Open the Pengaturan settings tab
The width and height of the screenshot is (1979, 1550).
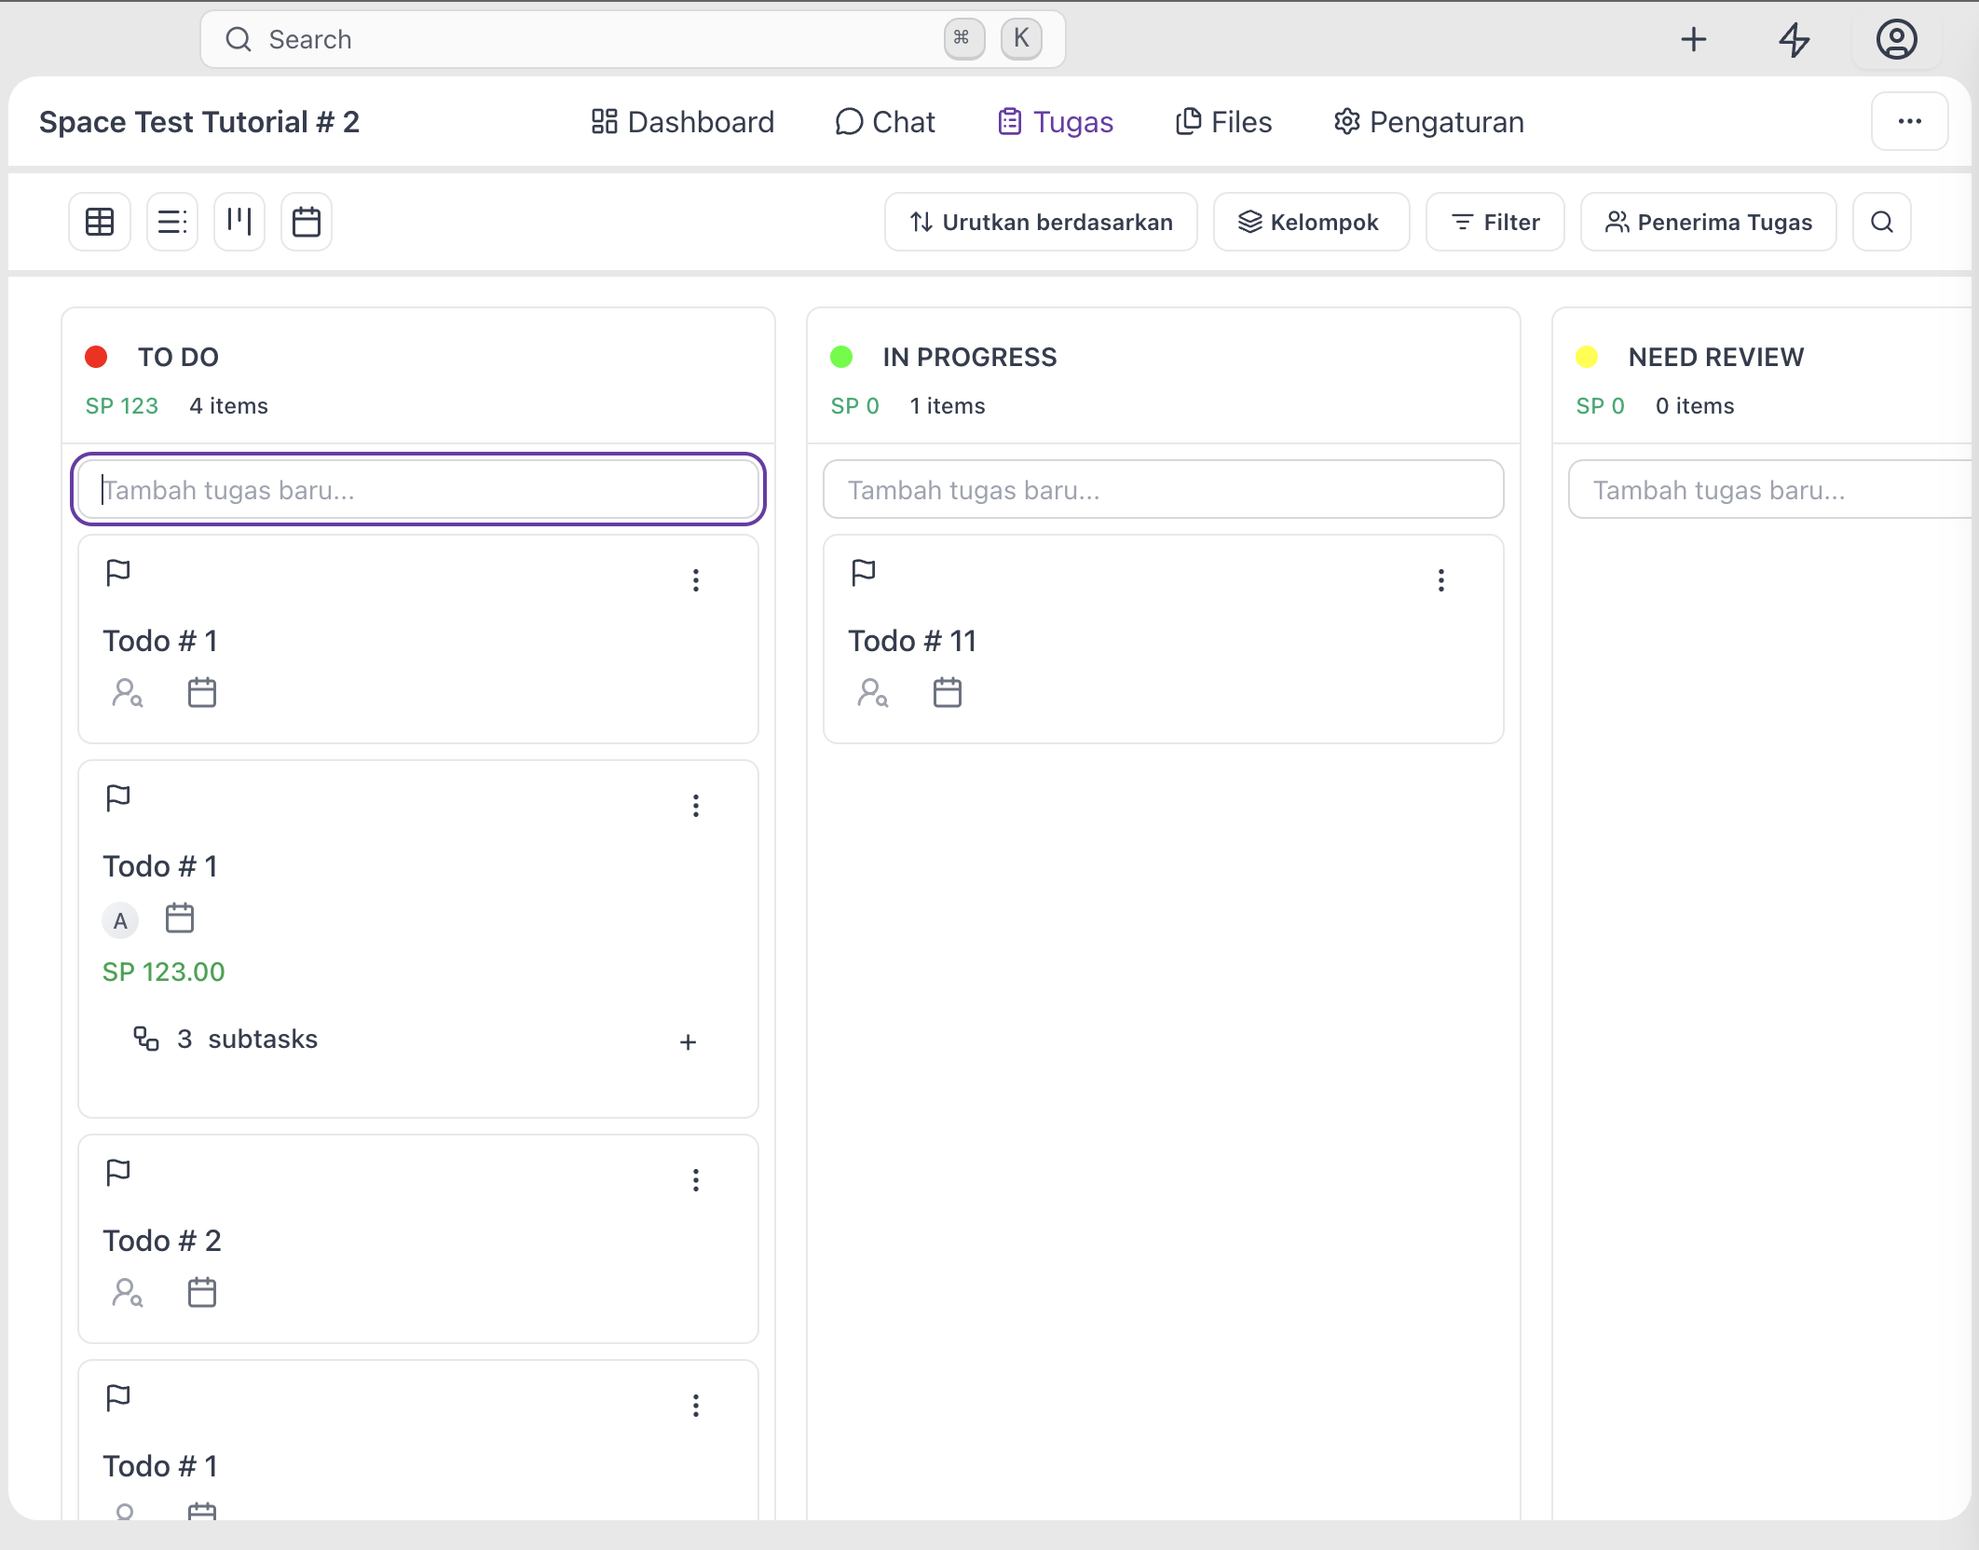coord(1428,122)
